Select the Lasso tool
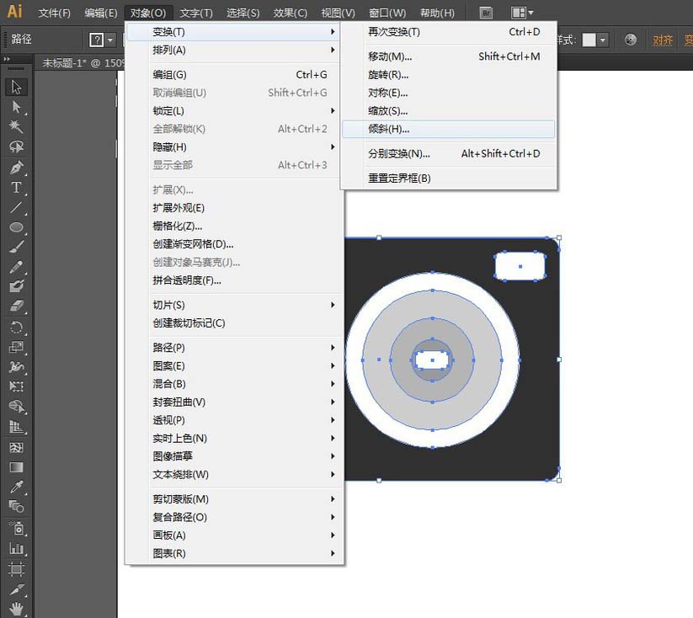 click(16, 147)
